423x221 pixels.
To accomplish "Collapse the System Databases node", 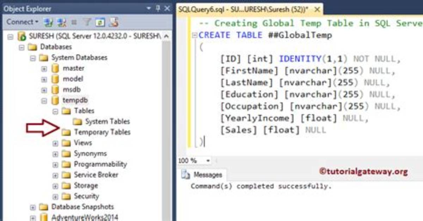I will [33, 57].
